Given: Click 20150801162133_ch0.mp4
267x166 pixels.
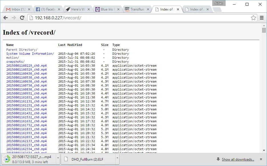Looking at the screenshot, I should [27, 141].
